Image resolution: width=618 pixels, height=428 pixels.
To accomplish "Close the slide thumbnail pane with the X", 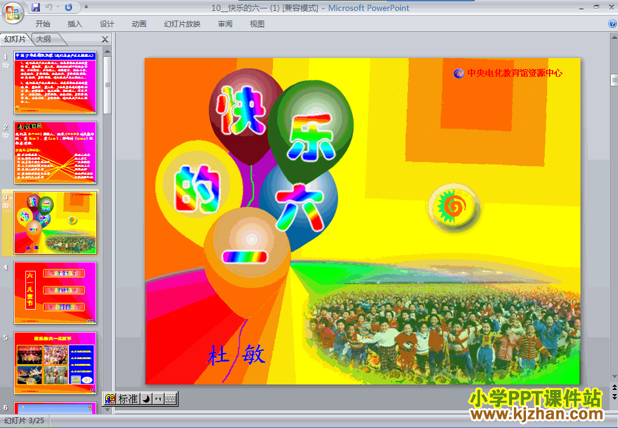I will pos(105,39).
